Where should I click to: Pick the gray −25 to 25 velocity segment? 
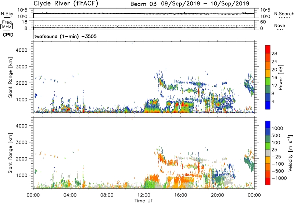tap(268, 153)
